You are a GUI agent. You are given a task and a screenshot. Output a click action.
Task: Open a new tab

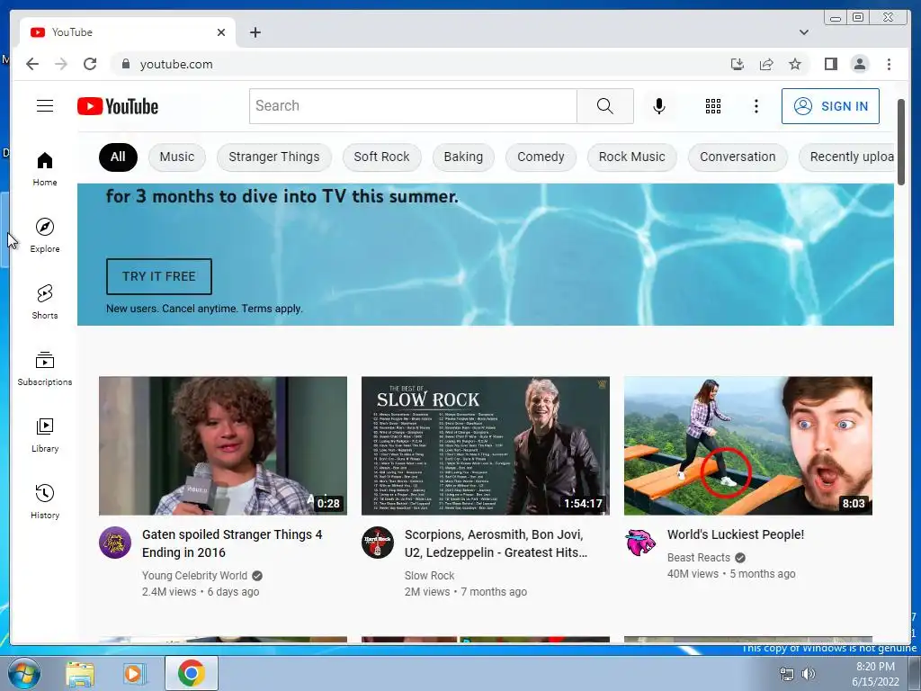[255, 32]
